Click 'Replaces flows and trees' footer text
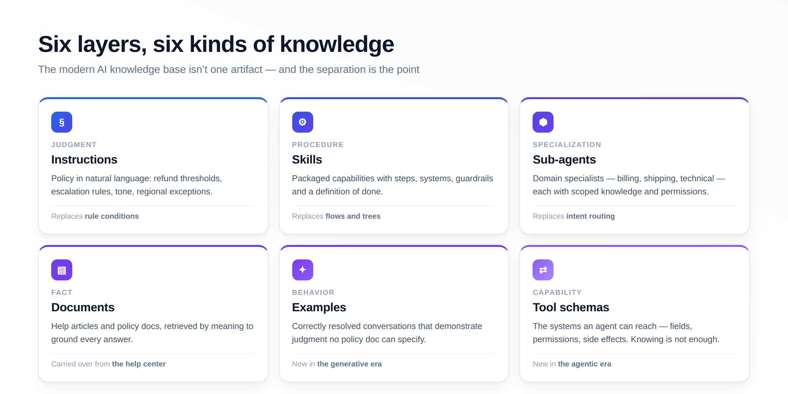788x394 pixels. [336, 216]
